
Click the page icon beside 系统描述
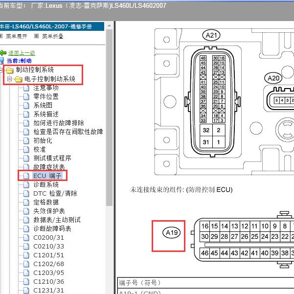[x=26, y=114]
